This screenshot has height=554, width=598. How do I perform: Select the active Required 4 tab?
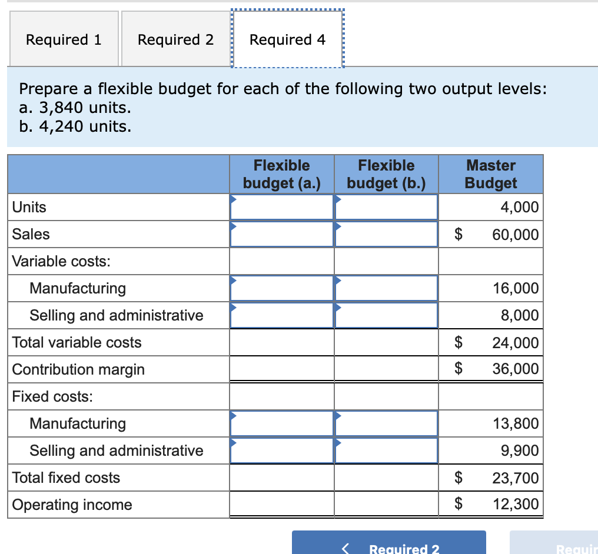tap(288, 39)
